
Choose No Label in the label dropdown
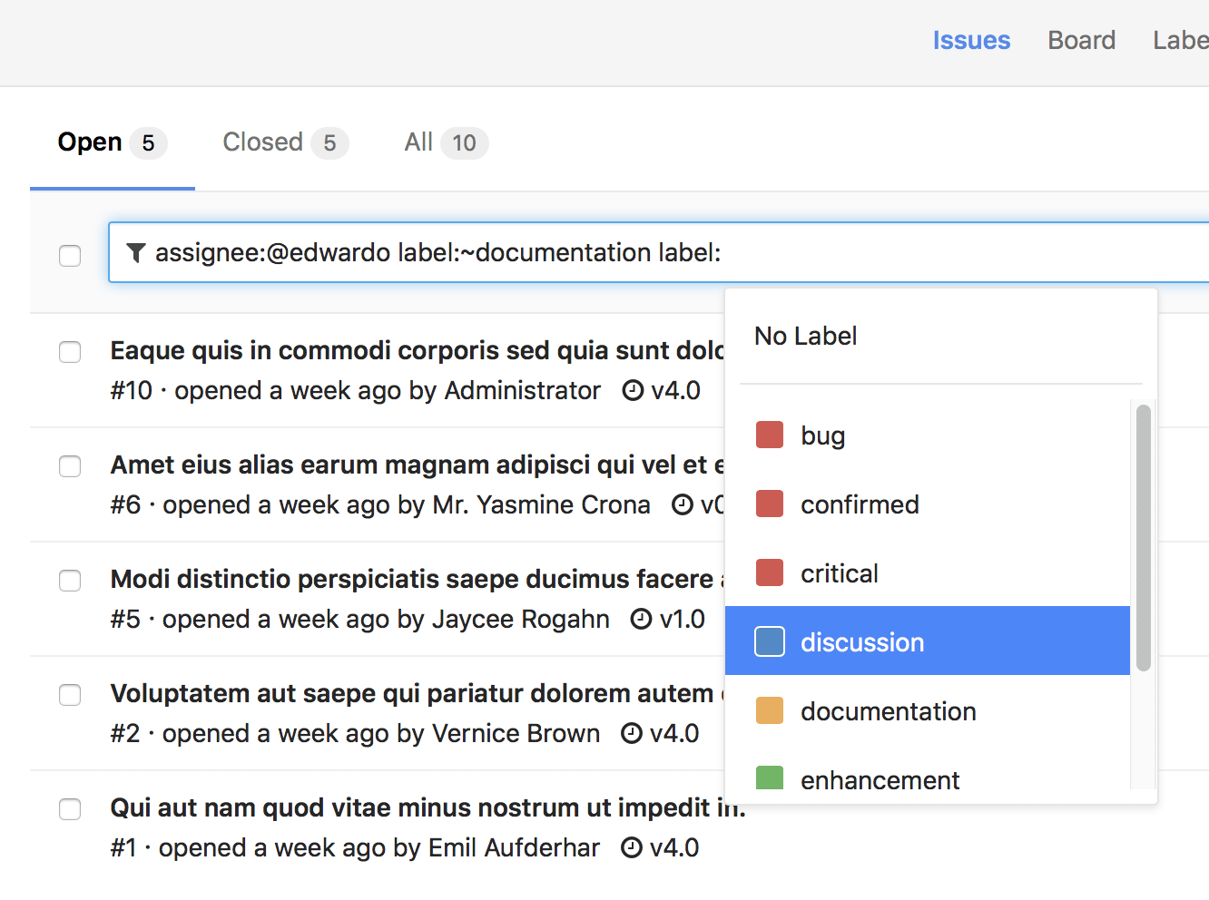(x=805, y=336)
